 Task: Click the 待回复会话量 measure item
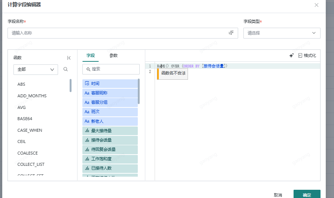click(110, 149)
